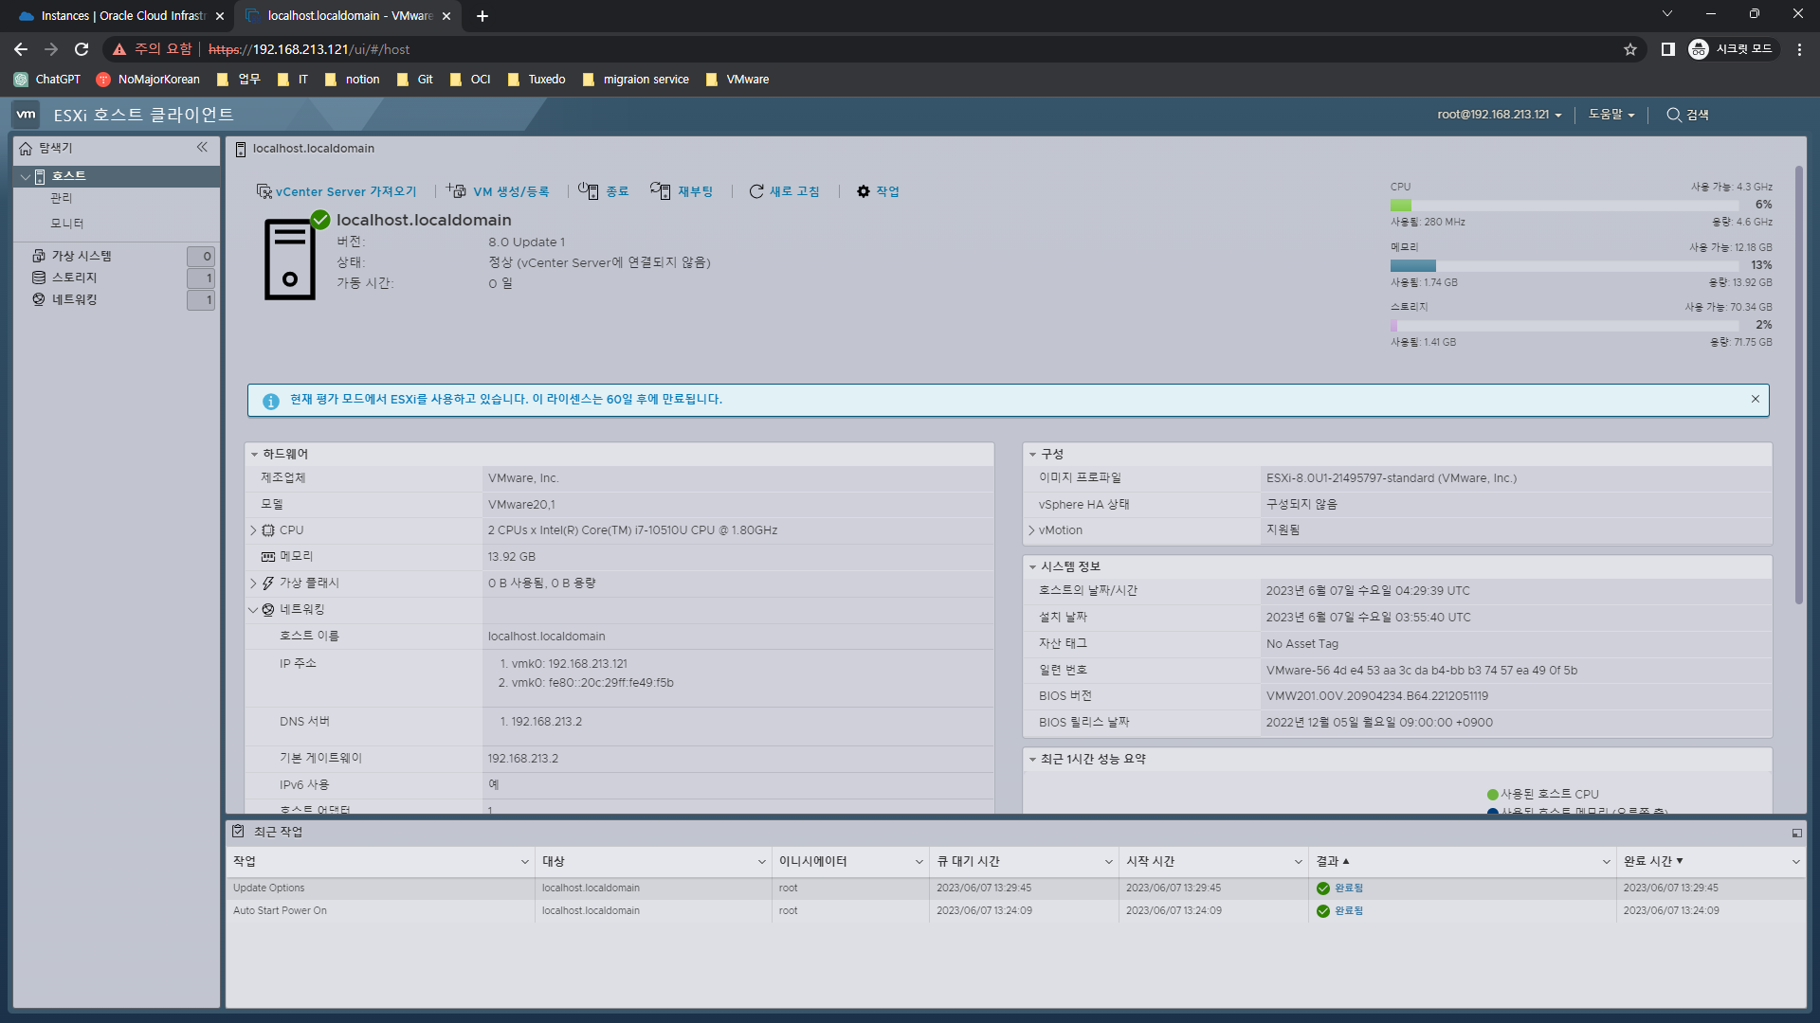This screenshot has width=1820, height=1023.
Task: Open the 도움말 help dropdown
Action: 1611,115
